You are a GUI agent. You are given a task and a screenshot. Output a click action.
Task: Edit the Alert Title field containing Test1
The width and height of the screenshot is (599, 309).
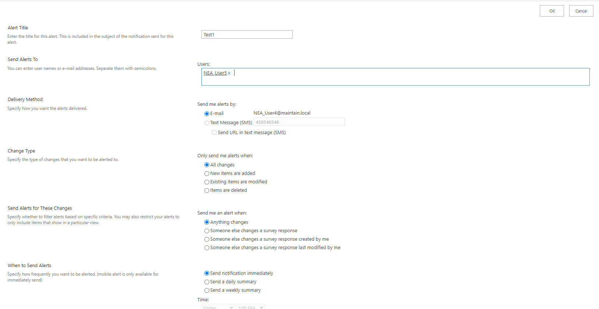pos(247,35)
